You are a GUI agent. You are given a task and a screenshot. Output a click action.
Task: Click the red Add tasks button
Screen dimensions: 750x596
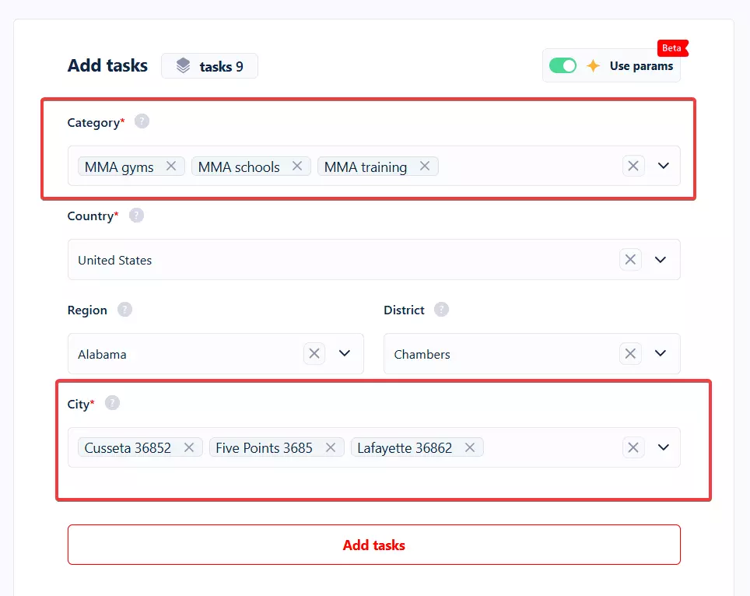click(374, 545)
